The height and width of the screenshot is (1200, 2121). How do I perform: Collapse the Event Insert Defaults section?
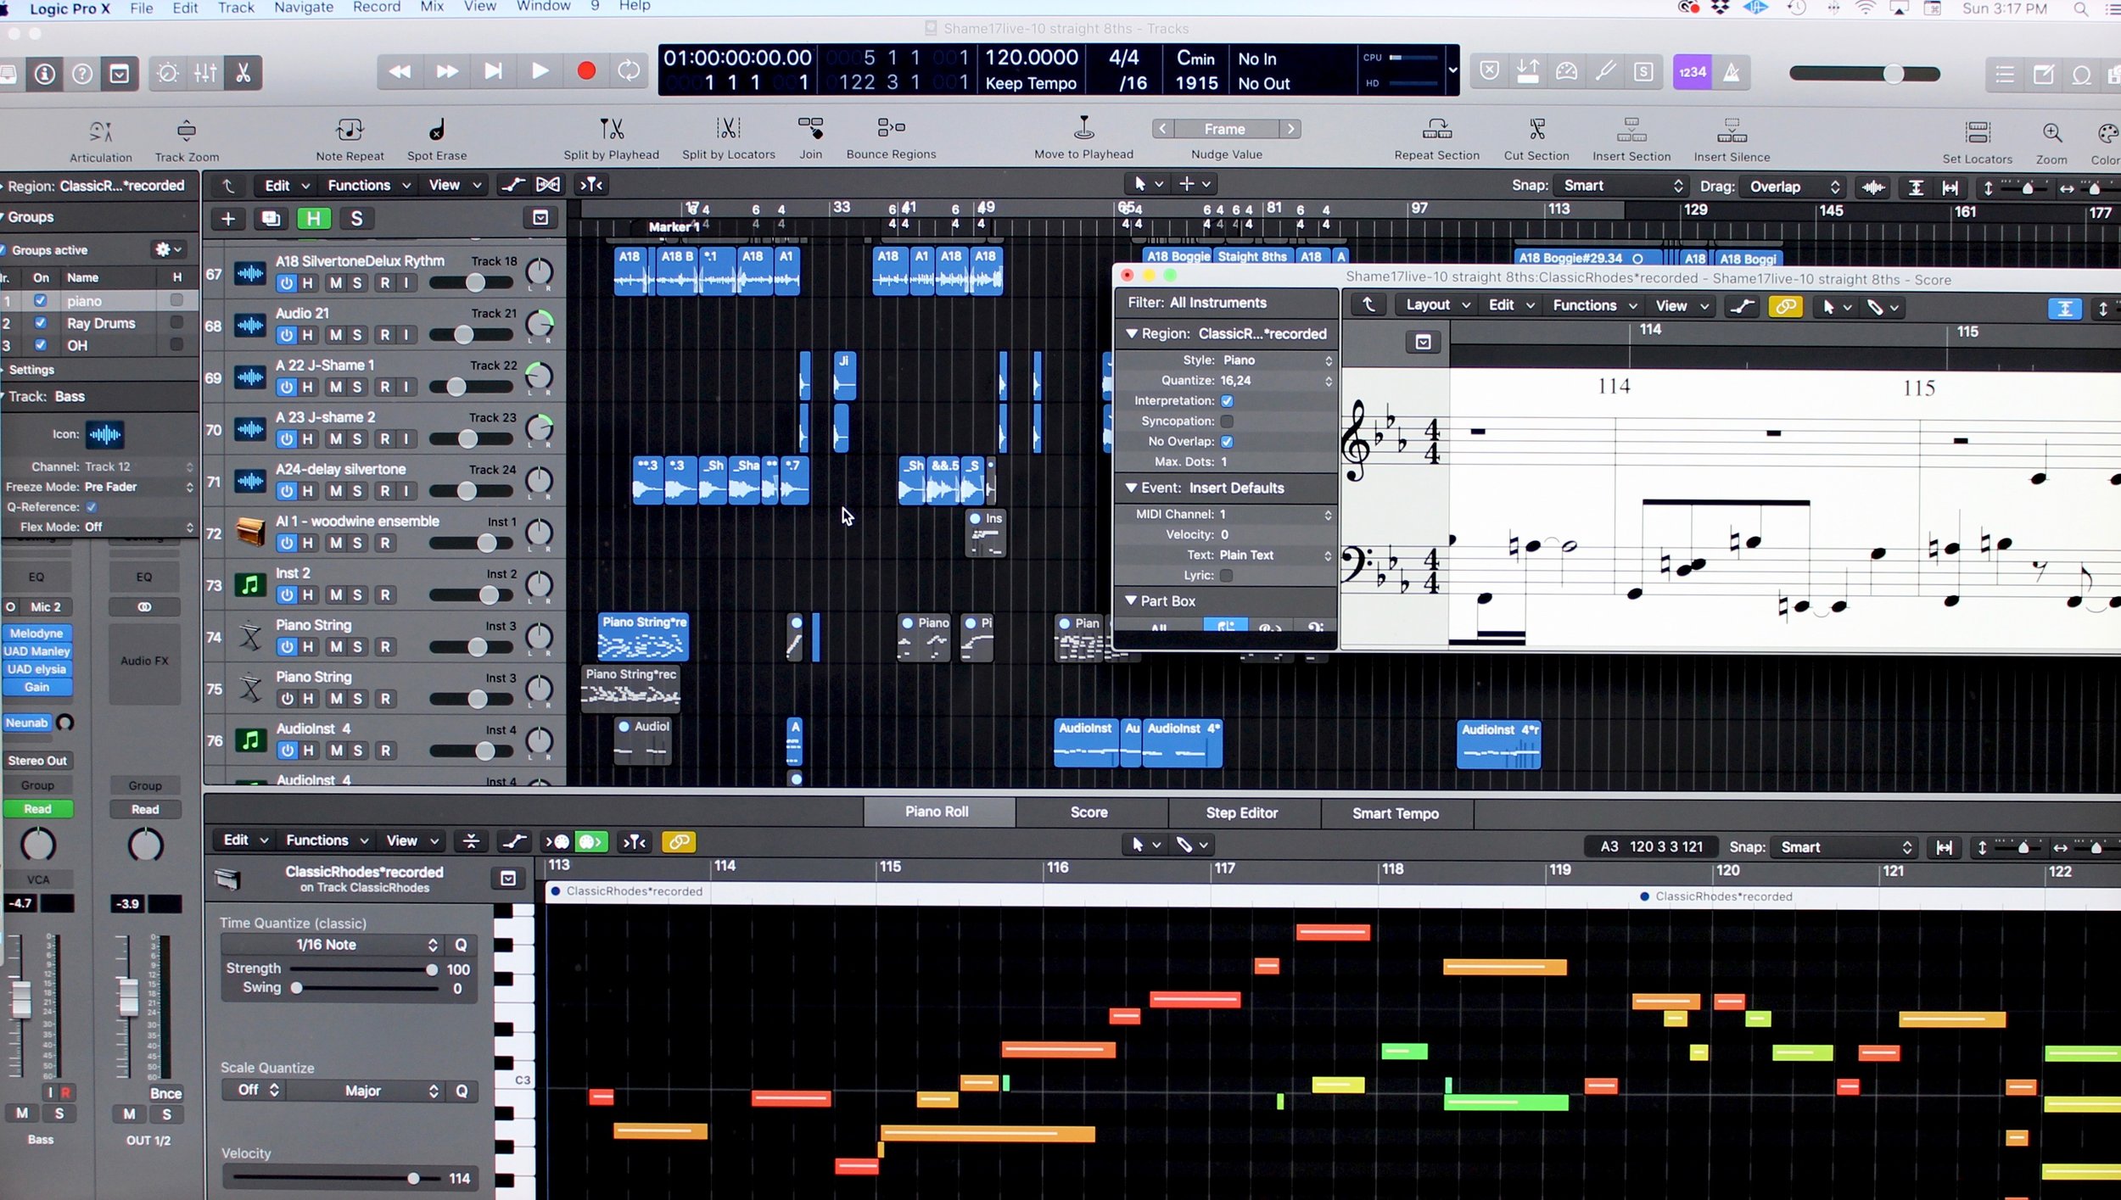1130,488
